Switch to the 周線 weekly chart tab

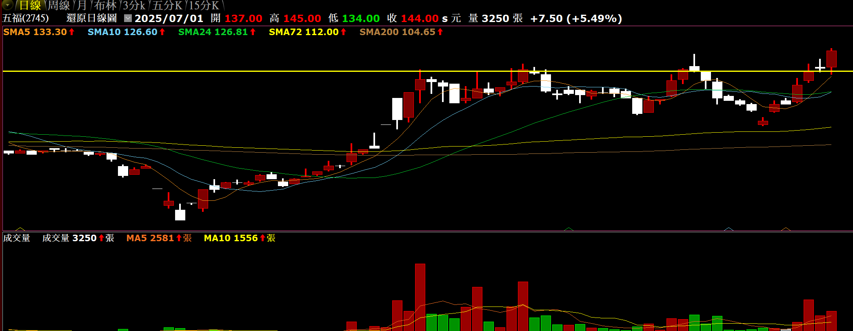point(59,6)
